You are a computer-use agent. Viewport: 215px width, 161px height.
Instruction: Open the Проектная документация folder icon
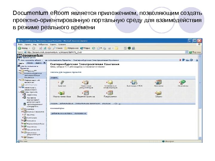[x=86, y=82]
